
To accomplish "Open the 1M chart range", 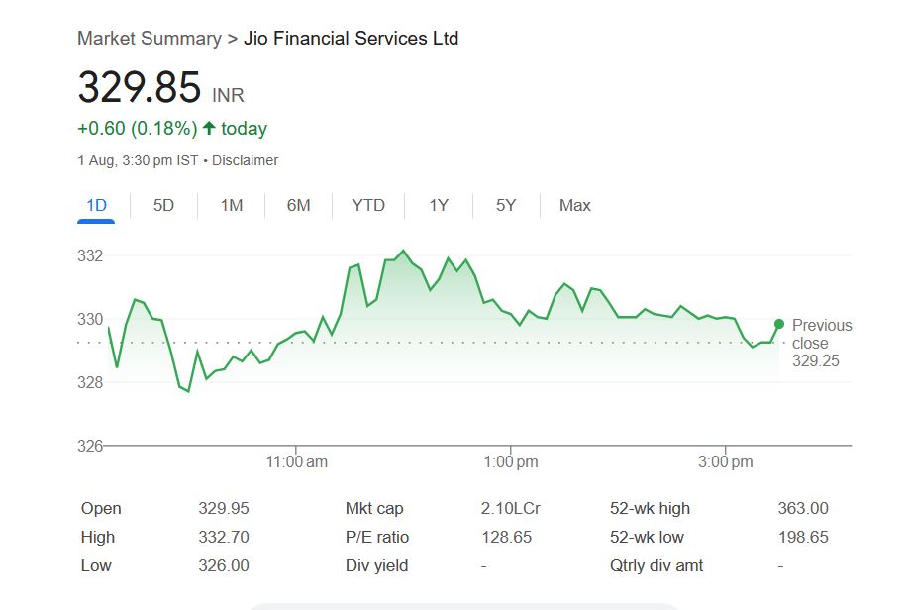I will coord(231,205).
